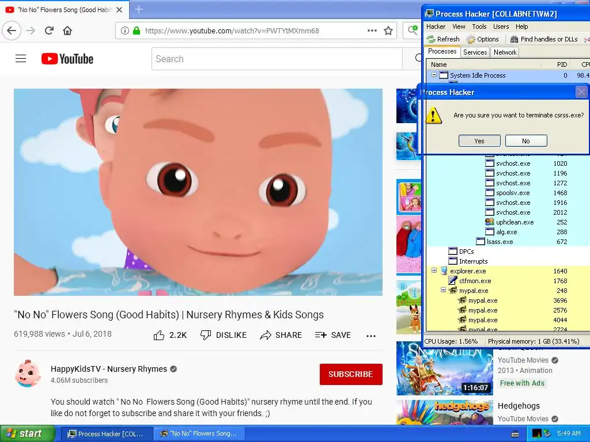The width and height of the screenshot is (590, 442).
Task: Open Process Hacker Options
Action: 482,39
